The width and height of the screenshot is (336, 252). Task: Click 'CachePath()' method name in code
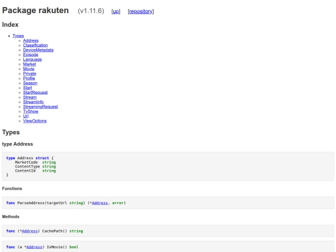click(54, 231)
